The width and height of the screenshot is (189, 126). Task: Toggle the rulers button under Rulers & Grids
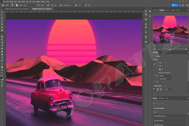coord(154,89)
